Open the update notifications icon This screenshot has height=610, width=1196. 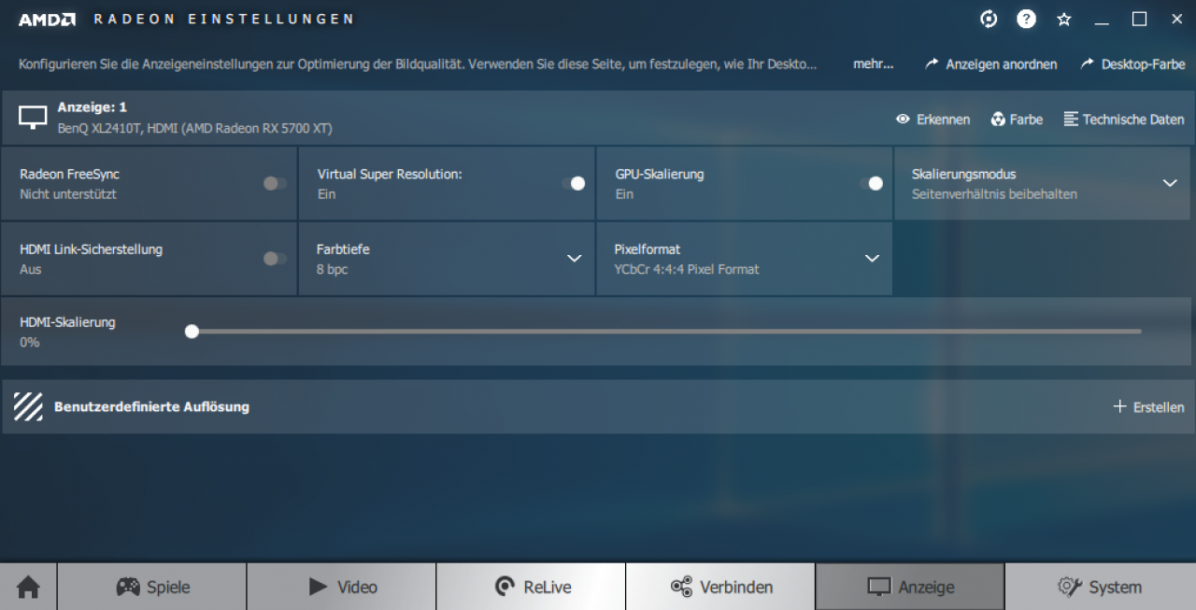click(989, 19)
